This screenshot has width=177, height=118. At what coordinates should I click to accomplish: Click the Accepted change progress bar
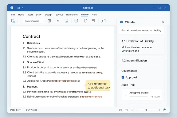point(139,97)
